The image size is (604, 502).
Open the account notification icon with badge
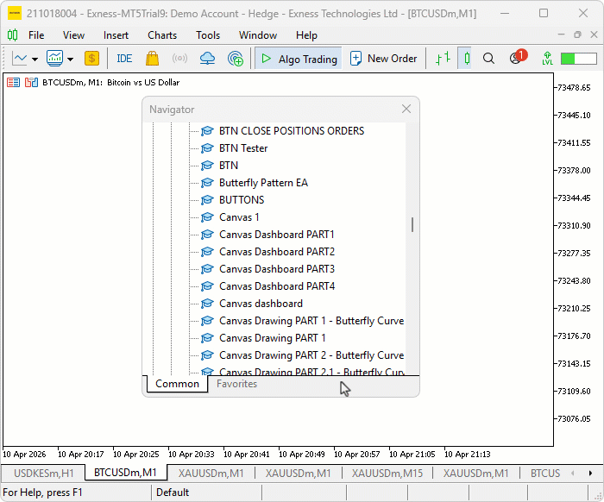click(518, 58)
